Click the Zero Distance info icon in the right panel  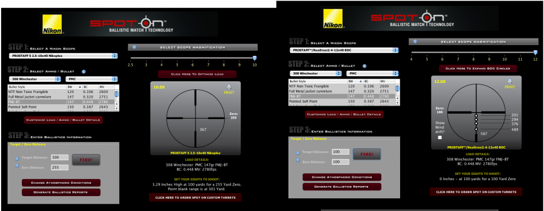click(x=297, y=160)
